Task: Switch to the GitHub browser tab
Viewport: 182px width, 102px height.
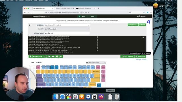Action: [64, 8]
